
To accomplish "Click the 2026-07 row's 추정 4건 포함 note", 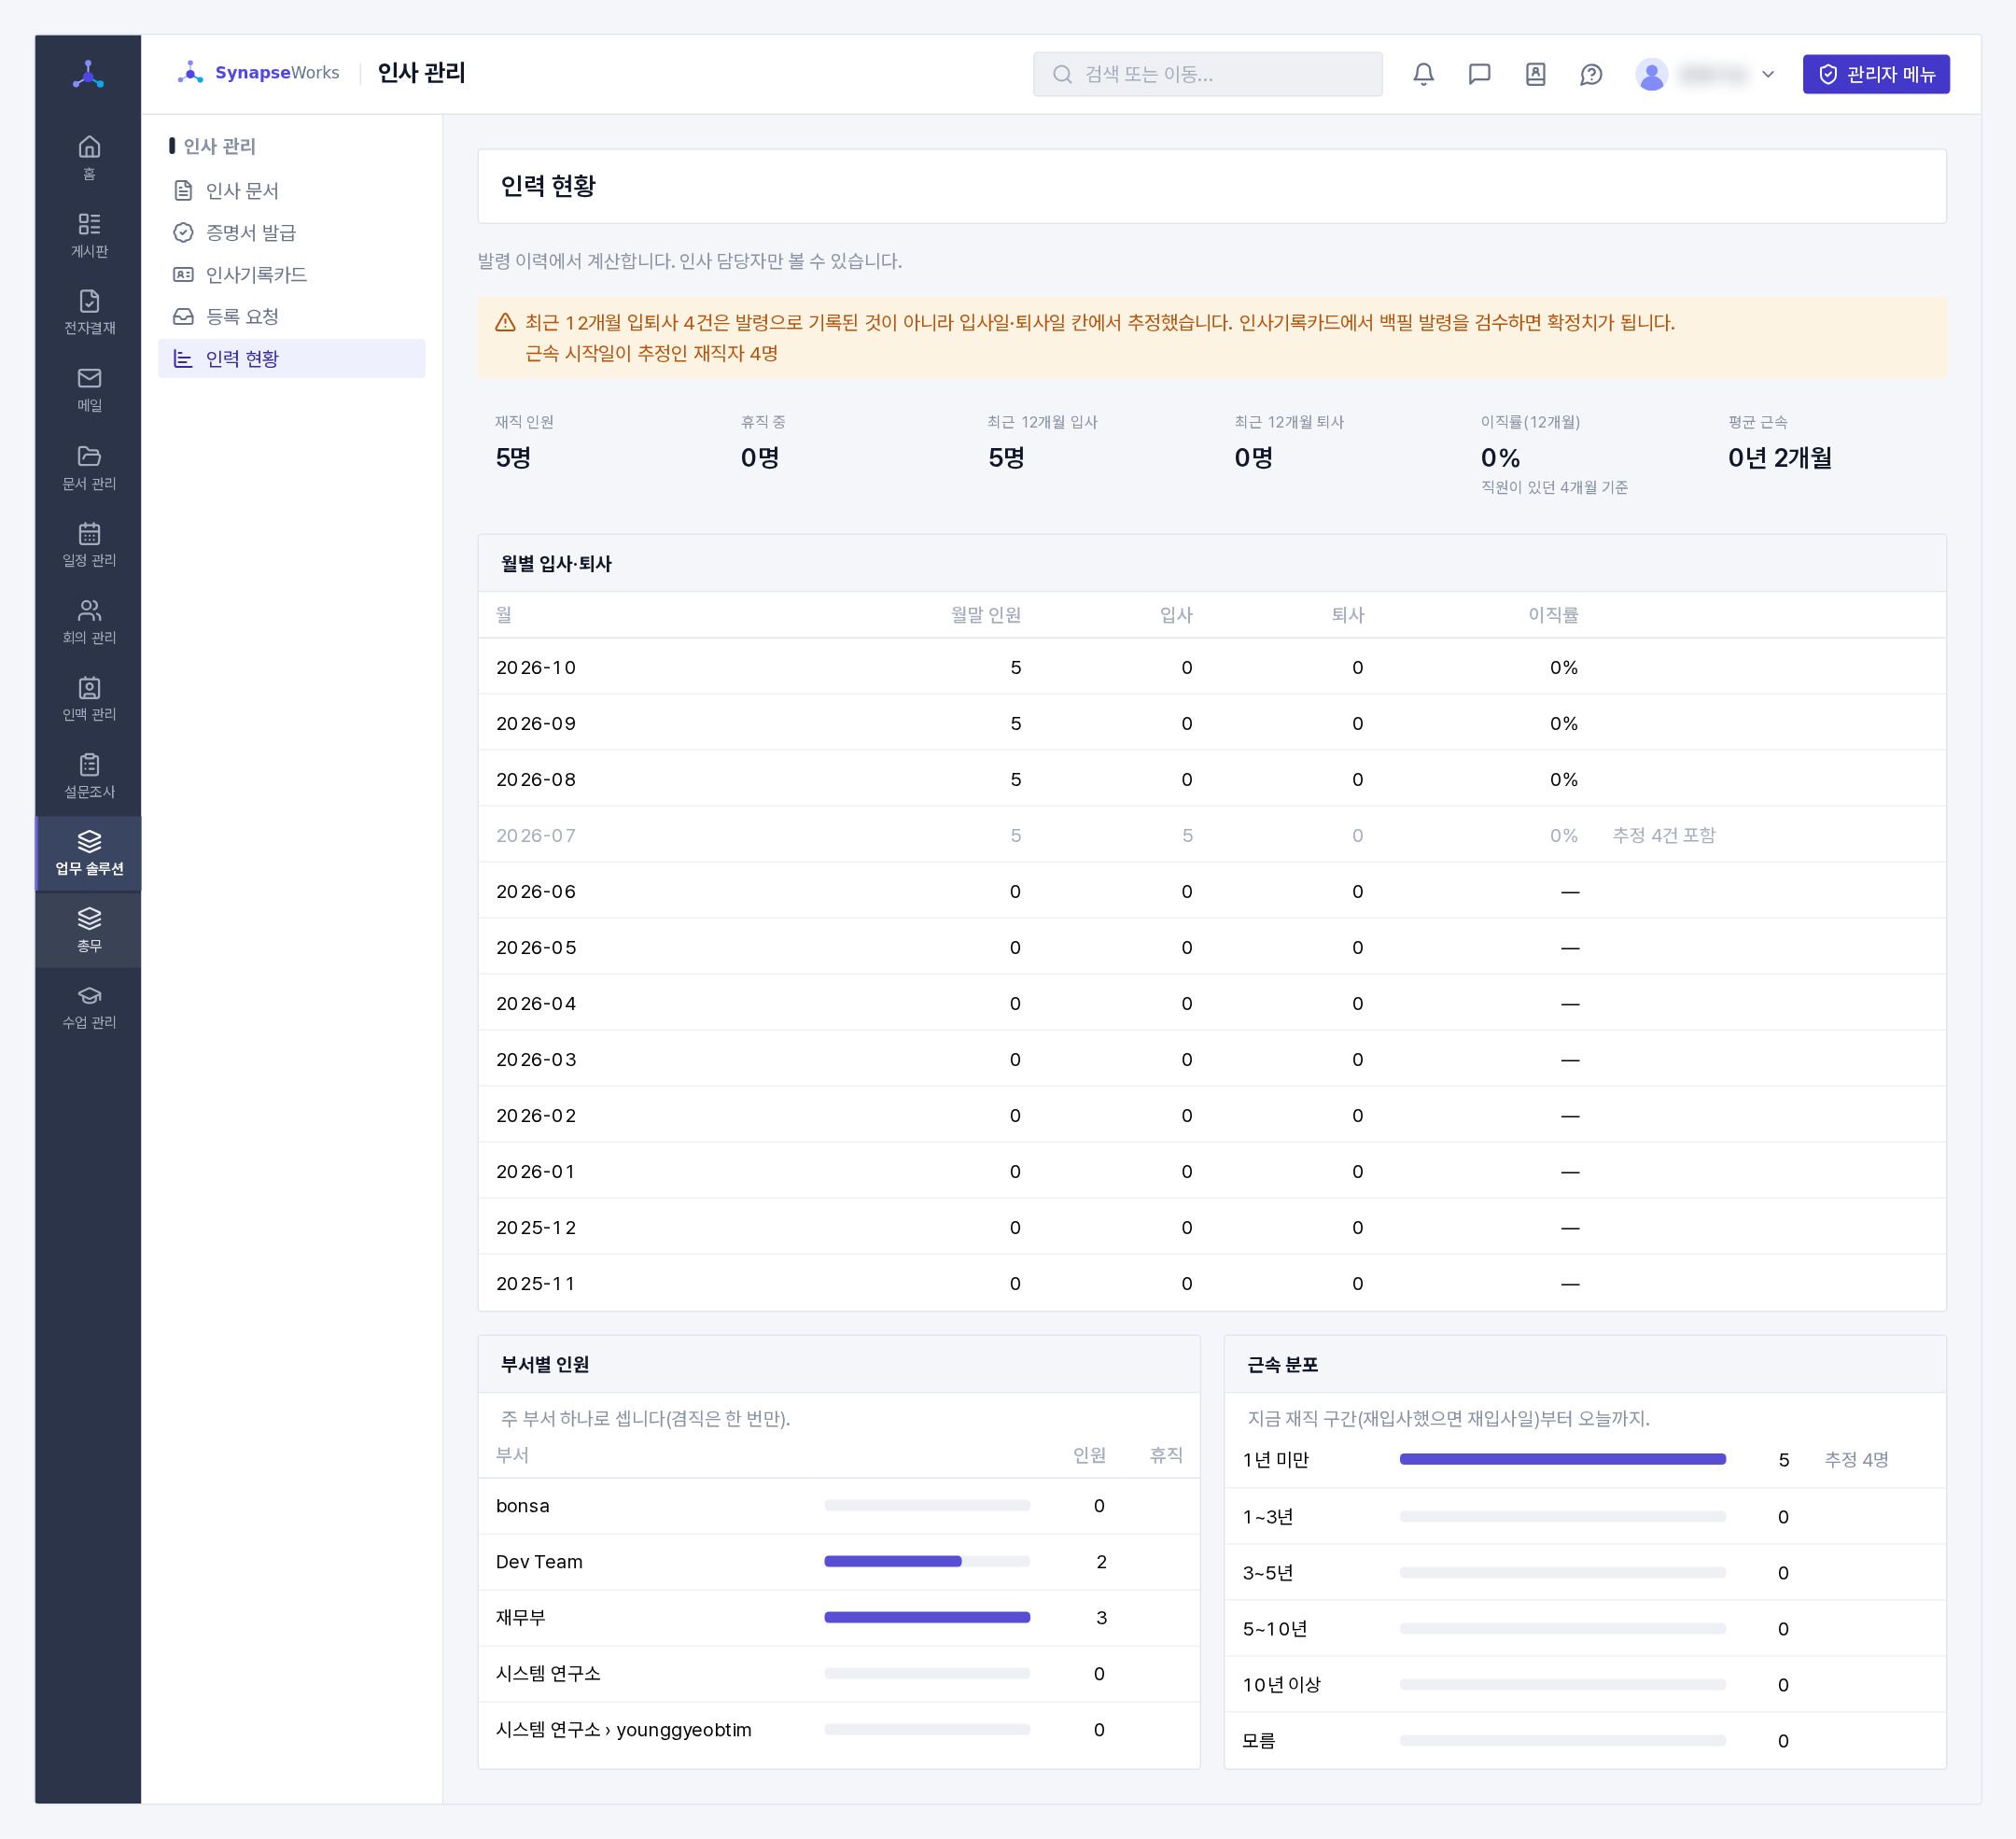I will tap(1664, 835).
